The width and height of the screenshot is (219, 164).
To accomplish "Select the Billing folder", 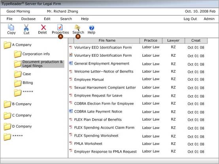I will (x=18, y=83).
